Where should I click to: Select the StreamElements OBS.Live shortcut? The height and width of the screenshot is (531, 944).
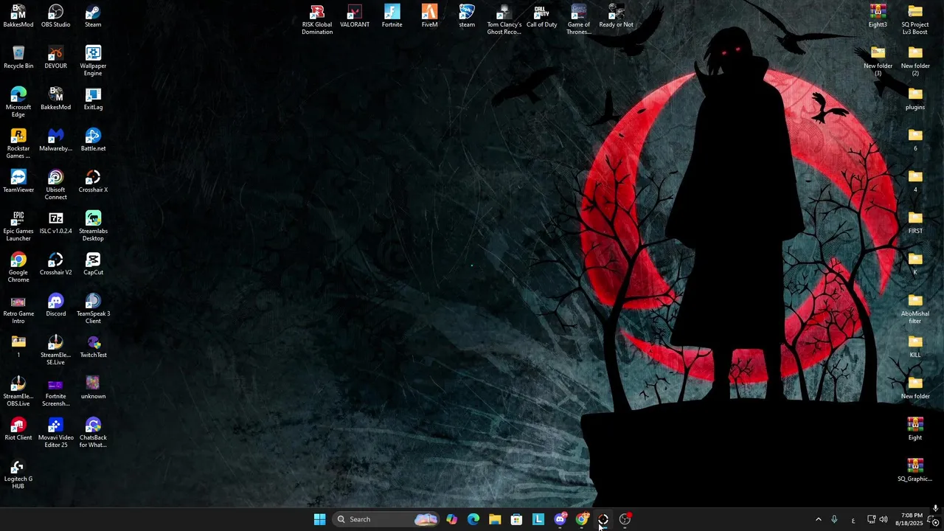click(18, 392)
